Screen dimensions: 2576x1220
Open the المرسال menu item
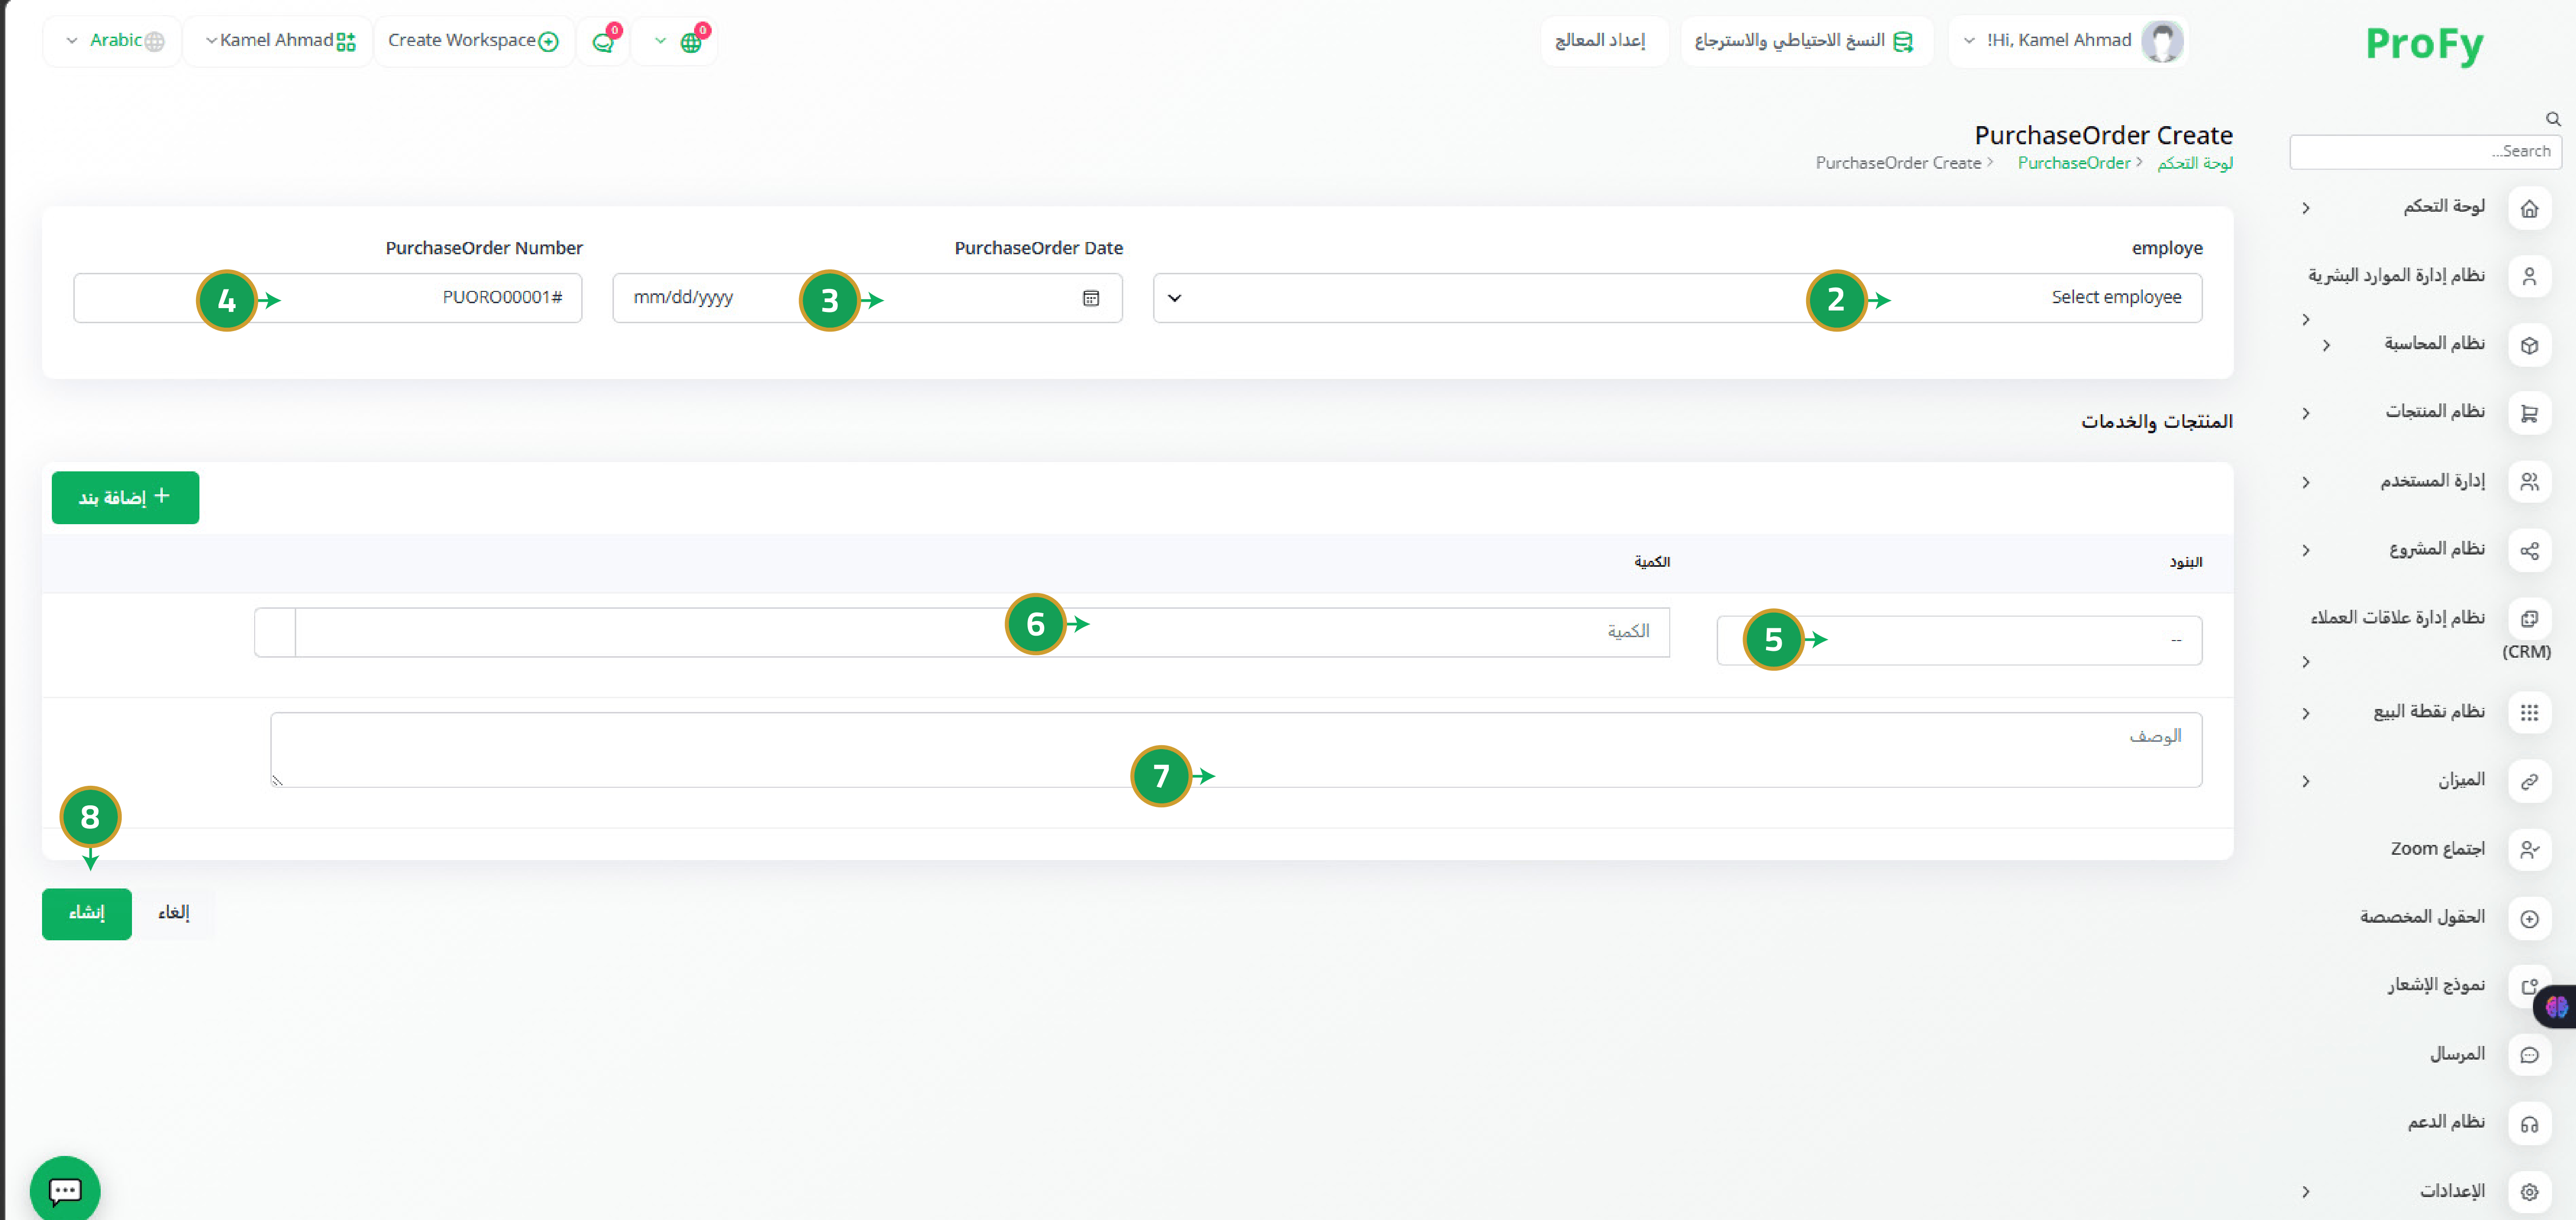pos(2457,1054)
